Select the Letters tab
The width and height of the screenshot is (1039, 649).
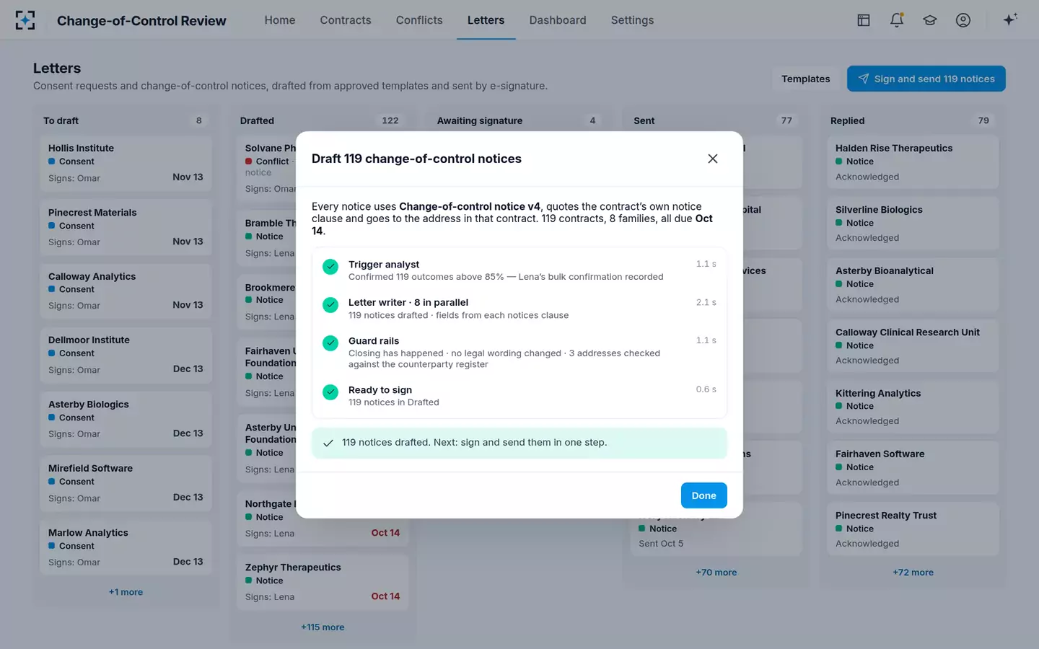[x=486, y=20]
